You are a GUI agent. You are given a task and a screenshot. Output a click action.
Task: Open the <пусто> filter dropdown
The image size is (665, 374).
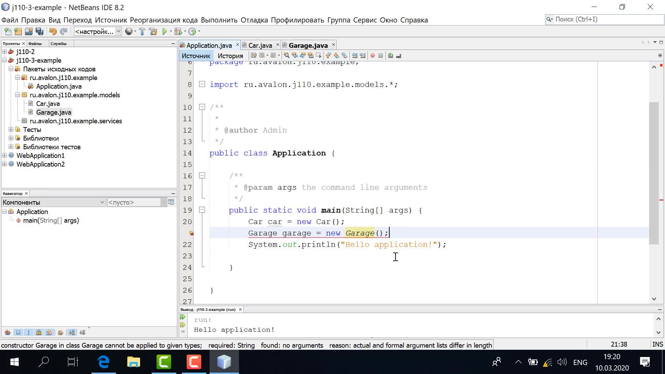[x=137, y=202]
